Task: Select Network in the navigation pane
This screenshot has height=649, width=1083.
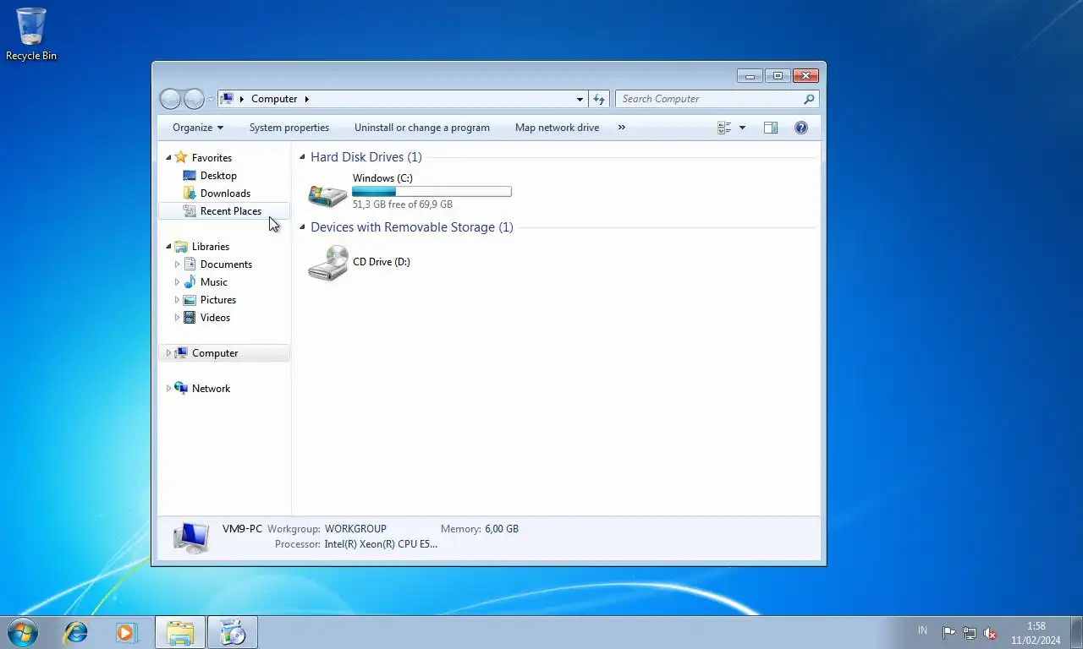Action: pyautogui.click(x=211, y=389)
